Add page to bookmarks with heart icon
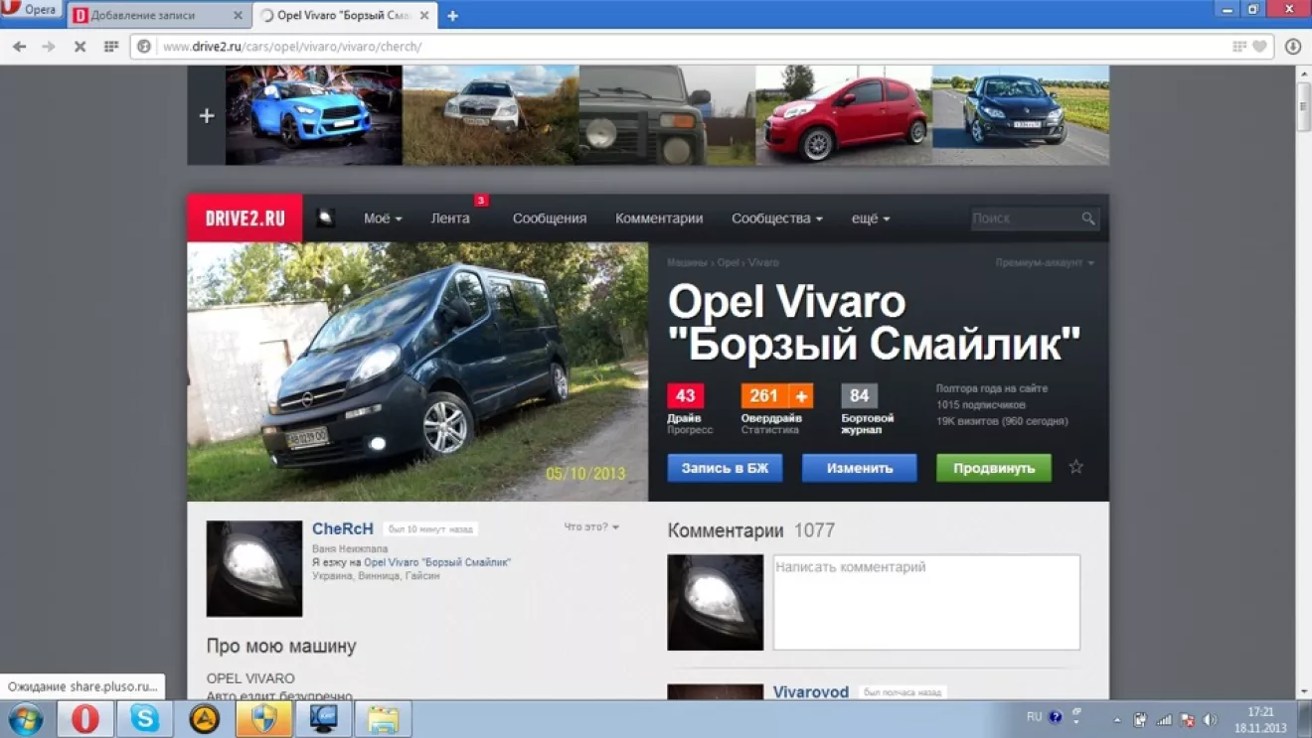 1260,47
